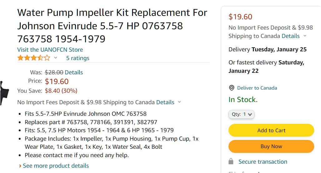Click the Deliver to Canada location pin icon
Screen dimensions: 321x173
[x=232, y=88]
